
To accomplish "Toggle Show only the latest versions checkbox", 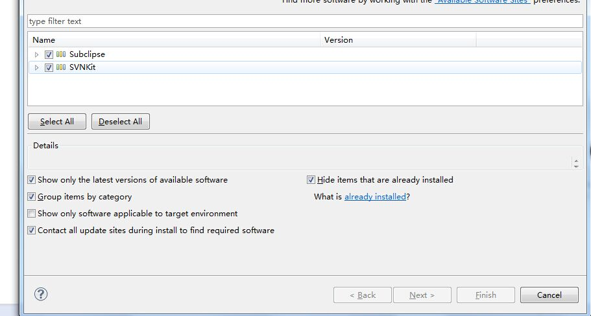I will click(x=32, y=180).
